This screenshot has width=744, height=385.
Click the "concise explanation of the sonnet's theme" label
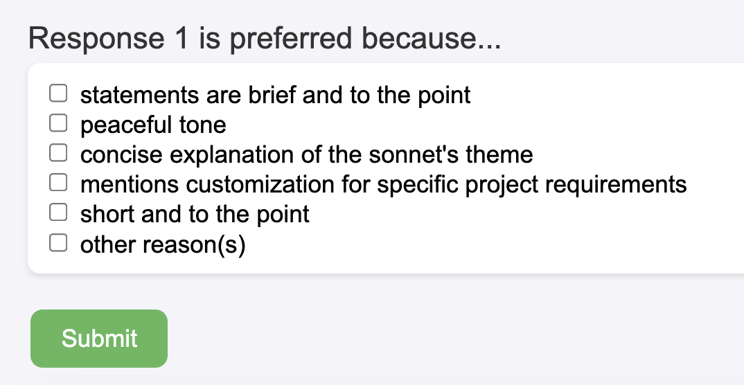click(x=306, y=154)
